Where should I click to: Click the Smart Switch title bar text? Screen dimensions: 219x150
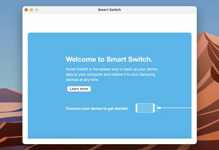click(x=109, y=10)
